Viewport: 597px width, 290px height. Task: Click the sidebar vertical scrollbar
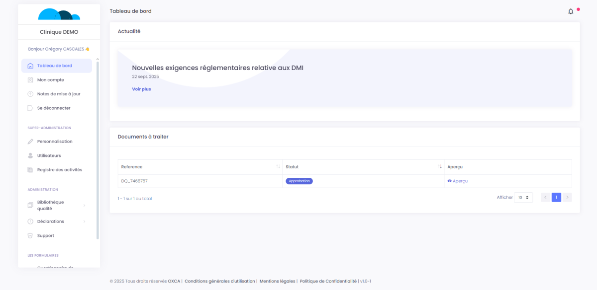tap(98, 149)
